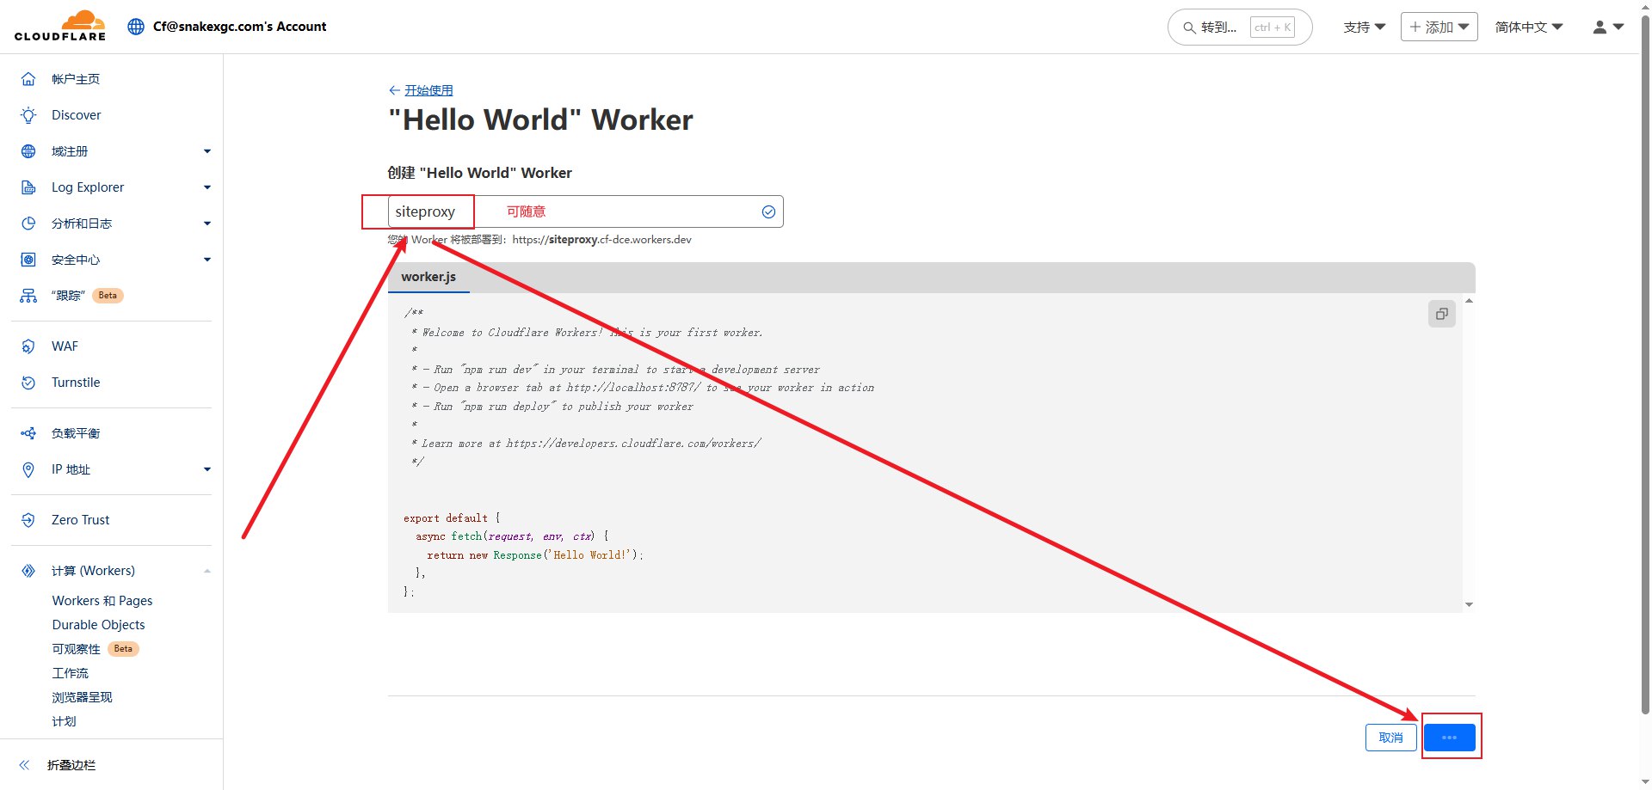Open 计划 menu item
The image size is (1652, 790).
click(64, 721)
